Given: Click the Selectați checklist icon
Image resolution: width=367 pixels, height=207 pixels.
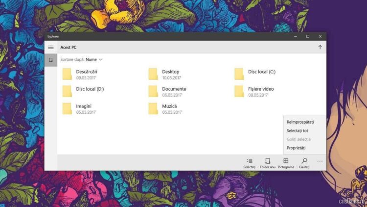Looking at the screenshot, I should point(250,161).
